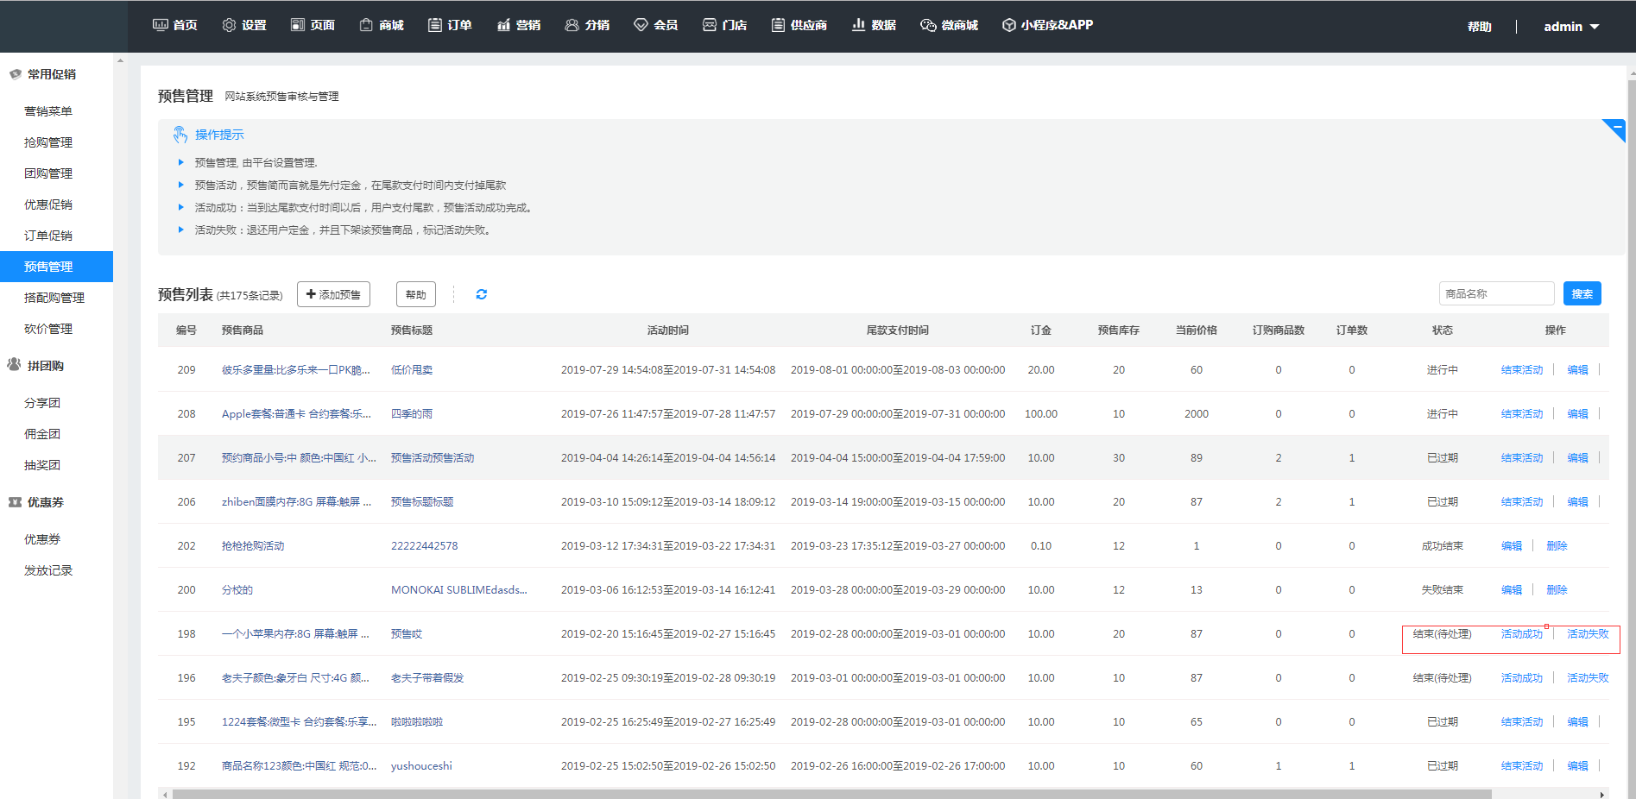Click the settings gear icon in top navigation
The image size is (1636, 799).
(x=229, y=25)
